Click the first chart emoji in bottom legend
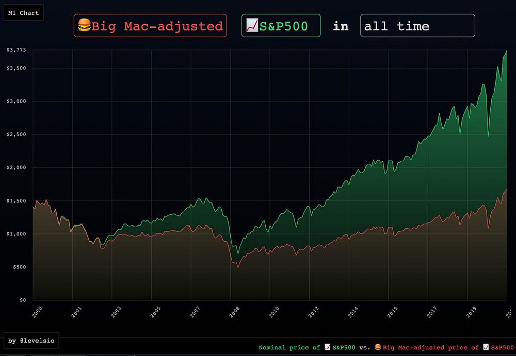 tap(328, 347)
